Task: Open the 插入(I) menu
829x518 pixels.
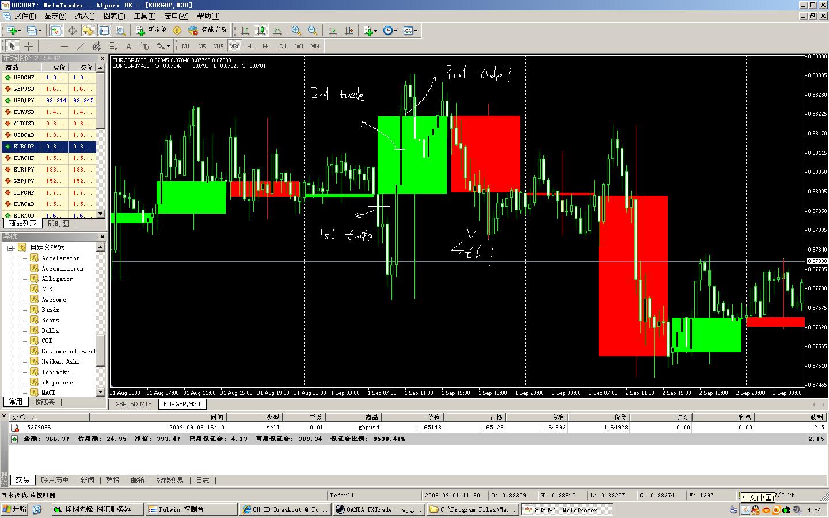Action: 85,16
